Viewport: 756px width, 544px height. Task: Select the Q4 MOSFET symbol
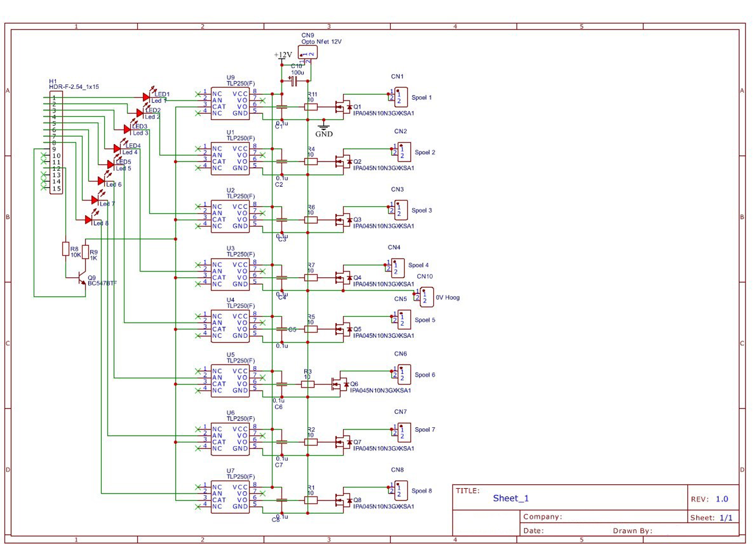(x=344, y=278)
